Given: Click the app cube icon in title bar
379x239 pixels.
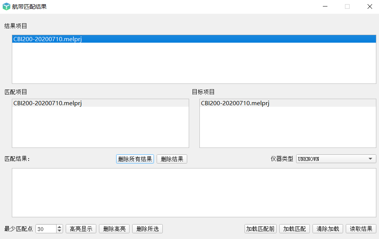Looking at the screenshot, I should coord(6,6).
